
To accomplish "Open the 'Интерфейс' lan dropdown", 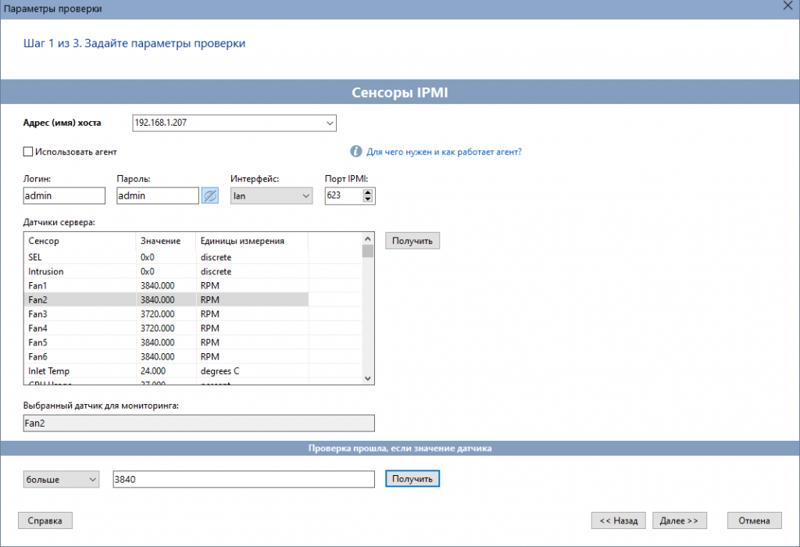I will tap(271, 196).
